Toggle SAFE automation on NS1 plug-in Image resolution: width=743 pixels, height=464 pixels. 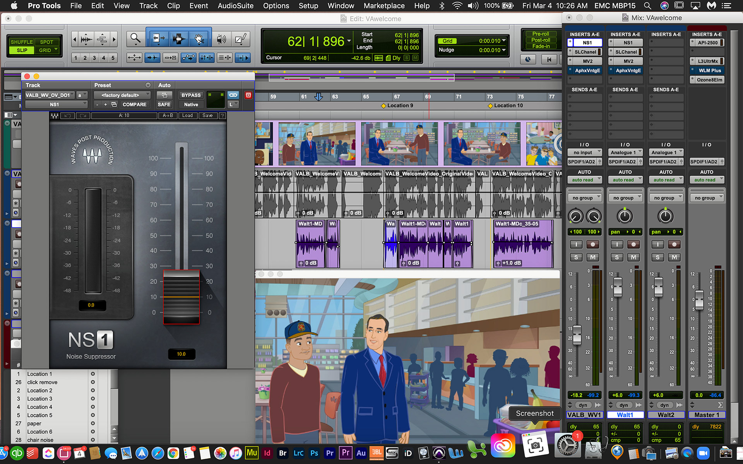pyautogui.click(x=164, y=104)
